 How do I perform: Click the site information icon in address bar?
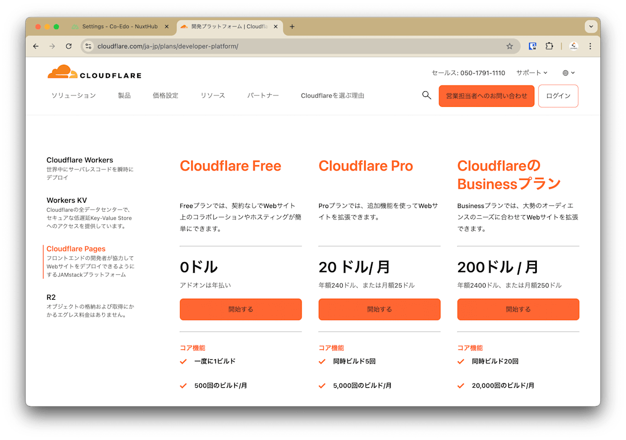coord(88,46)
